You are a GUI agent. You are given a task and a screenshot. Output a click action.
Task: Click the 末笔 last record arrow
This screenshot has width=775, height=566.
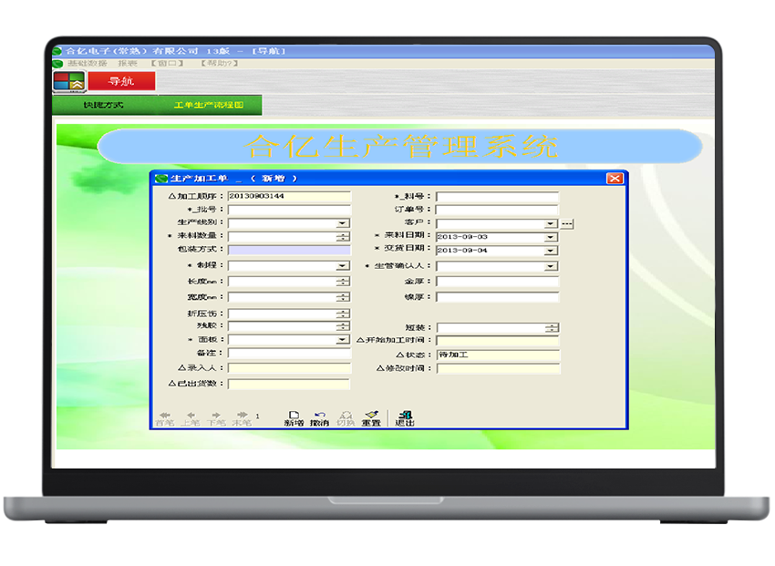pos(242,417)
